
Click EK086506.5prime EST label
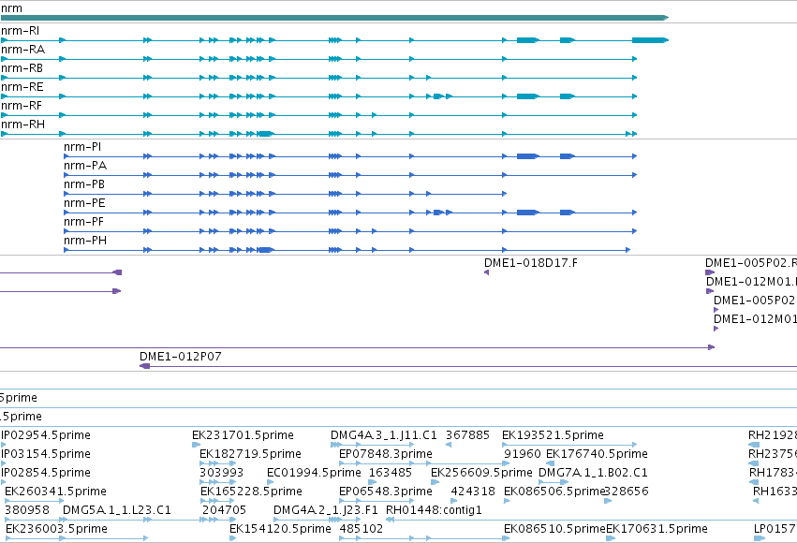click(554, 492)
